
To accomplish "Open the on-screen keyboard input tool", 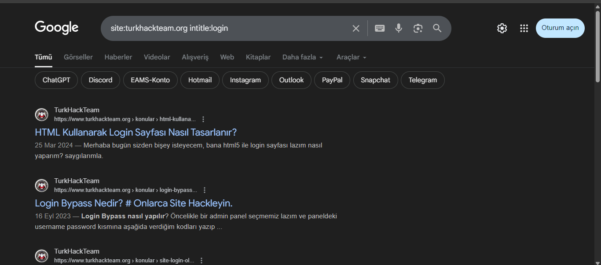I will [x=380, y=28].
